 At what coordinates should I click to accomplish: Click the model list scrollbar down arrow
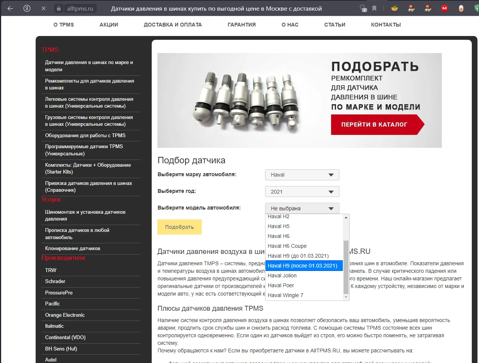346,297
